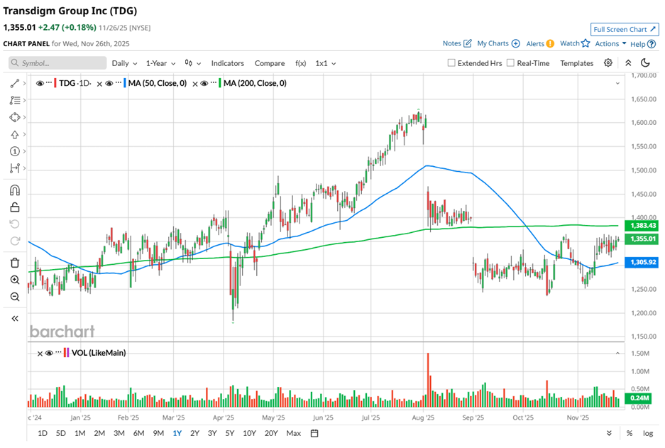Click the lock drawings padlock icon

coord(14,207)
